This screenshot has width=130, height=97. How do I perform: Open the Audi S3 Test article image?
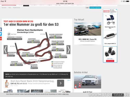tap(88, 82)
